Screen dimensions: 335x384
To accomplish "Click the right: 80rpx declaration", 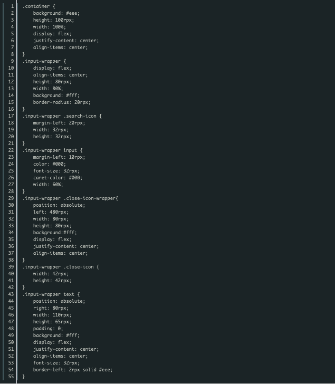I will pos(51,308).
